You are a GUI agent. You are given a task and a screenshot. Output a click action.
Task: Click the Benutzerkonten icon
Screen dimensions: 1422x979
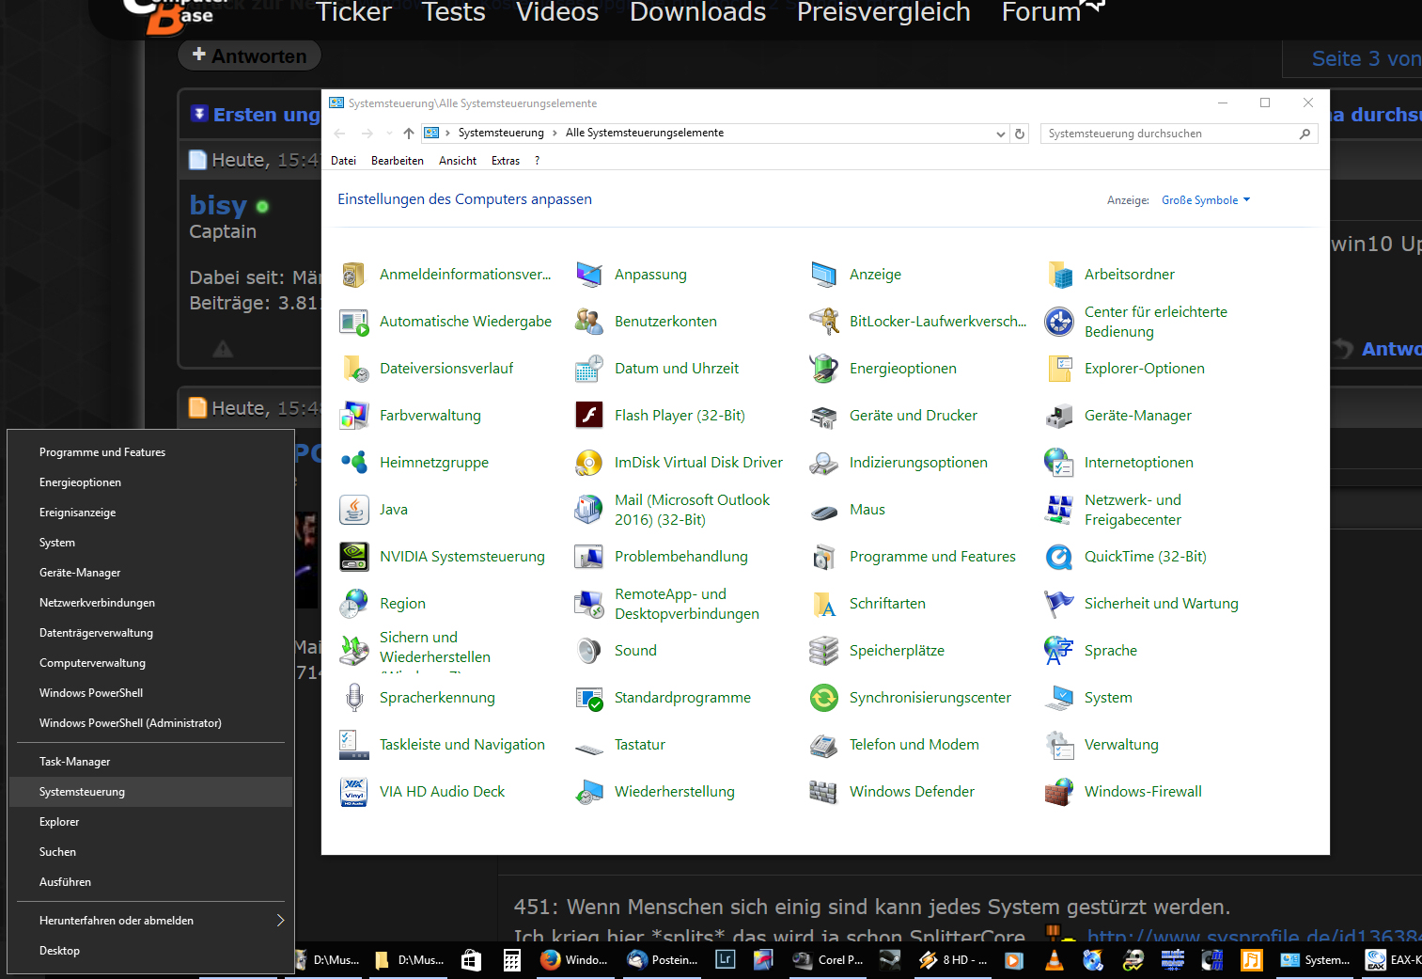(x=589, y=322)
